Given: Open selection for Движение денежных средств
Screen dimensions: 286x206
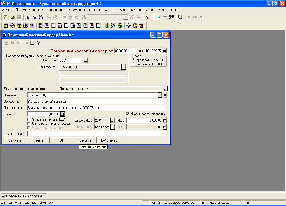Looking at the screenshot, I should coord(165,89).
